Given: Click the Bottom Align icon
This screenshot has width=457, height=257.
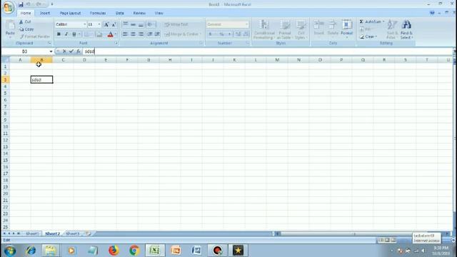Looking at the screenshot, I should coord(141,24).
